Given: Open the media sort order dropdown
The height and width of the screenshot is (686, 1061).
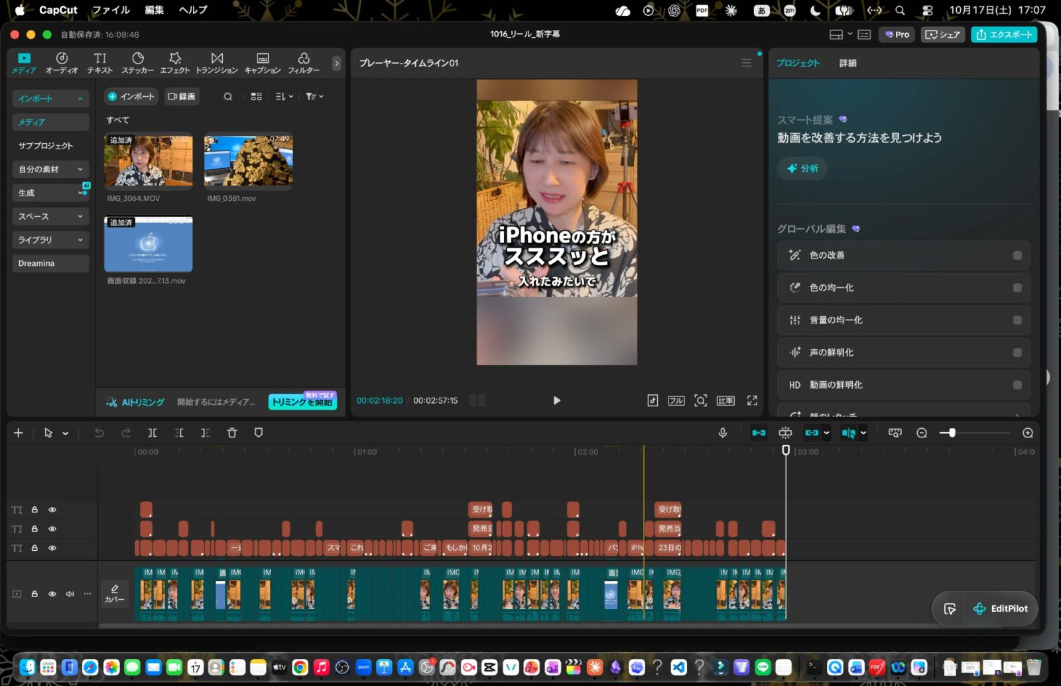Looking at the screenshot, I should coord(284,97).
